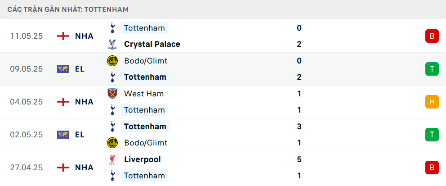Click the 27.04.25 match date
This screenshot has height=186, width=446.
pyautogui.click(x=27, y=168)
